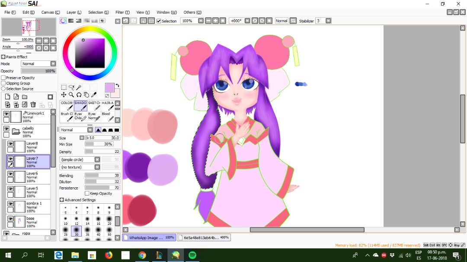Viewport: 467px width, 262px height.
Task: Select brush size 30 preset
Action: (76, 231)
